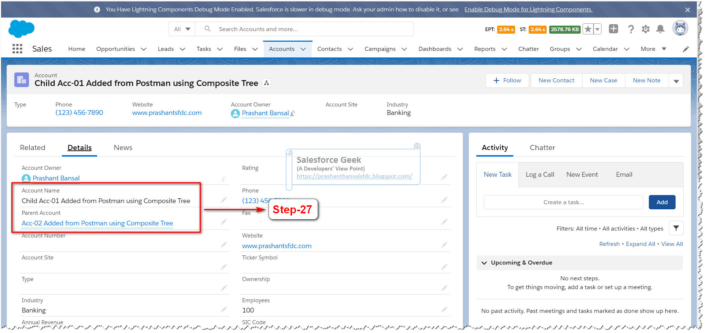Viewport: 706px width, 333px height.
Task: Click Expand All activities link
Action: pyautogui.click(x=640, y=244)
